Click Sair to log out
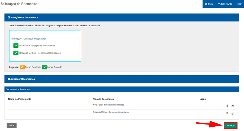The width and height of the screenshot is (244, 131). coord(239,4)
